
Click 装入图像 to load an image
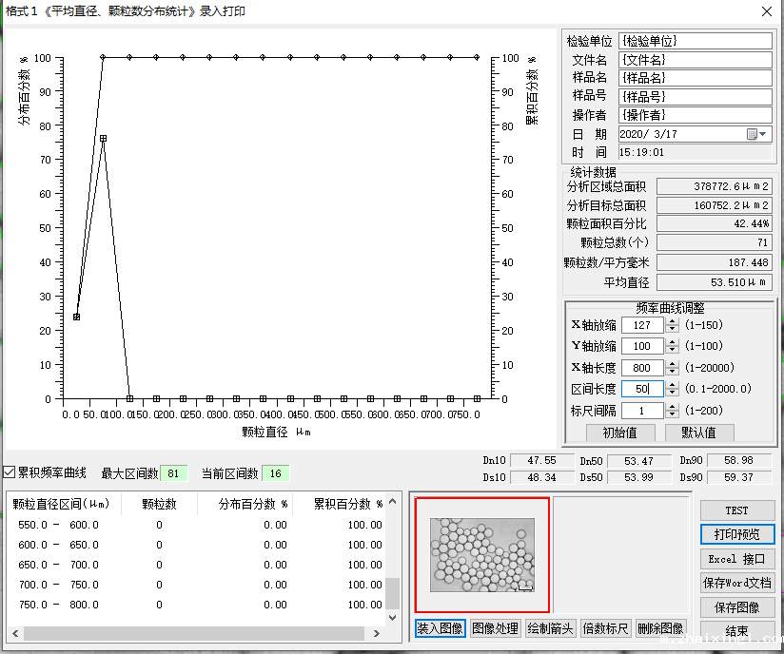click(x=441, y=628)
